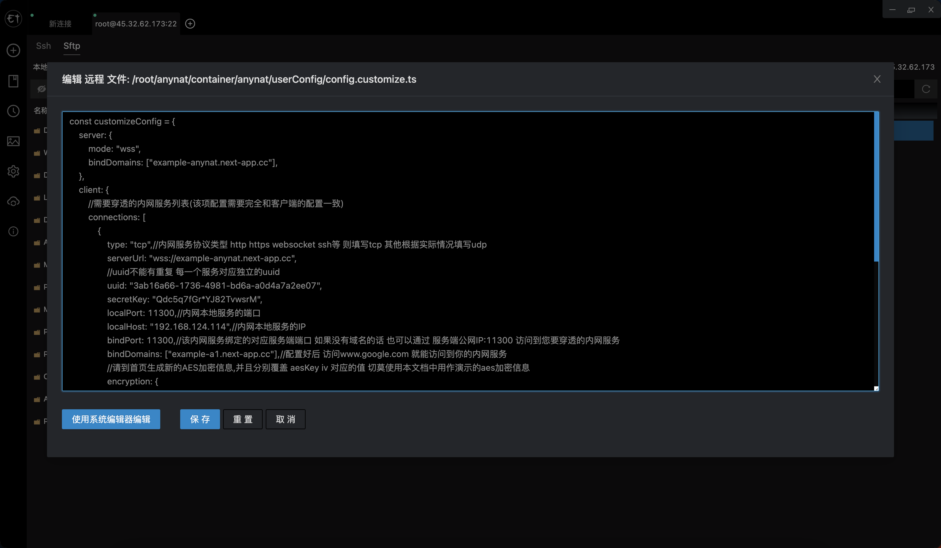
Task: Open the history panel via clock icon
Action: click(x=13, y=111)
